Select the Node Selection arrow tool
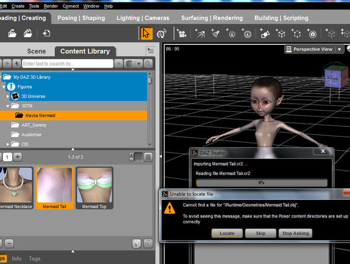350x264 pixels. pyautogui.click(x=146, y=34)
